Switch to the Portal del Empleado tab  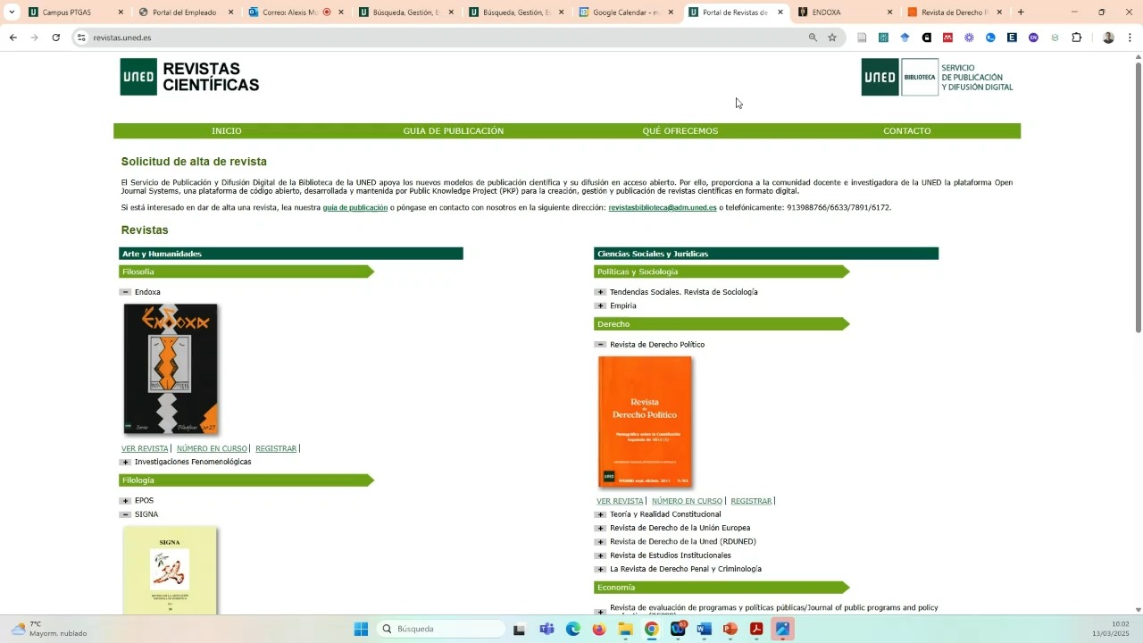point(184,13)
